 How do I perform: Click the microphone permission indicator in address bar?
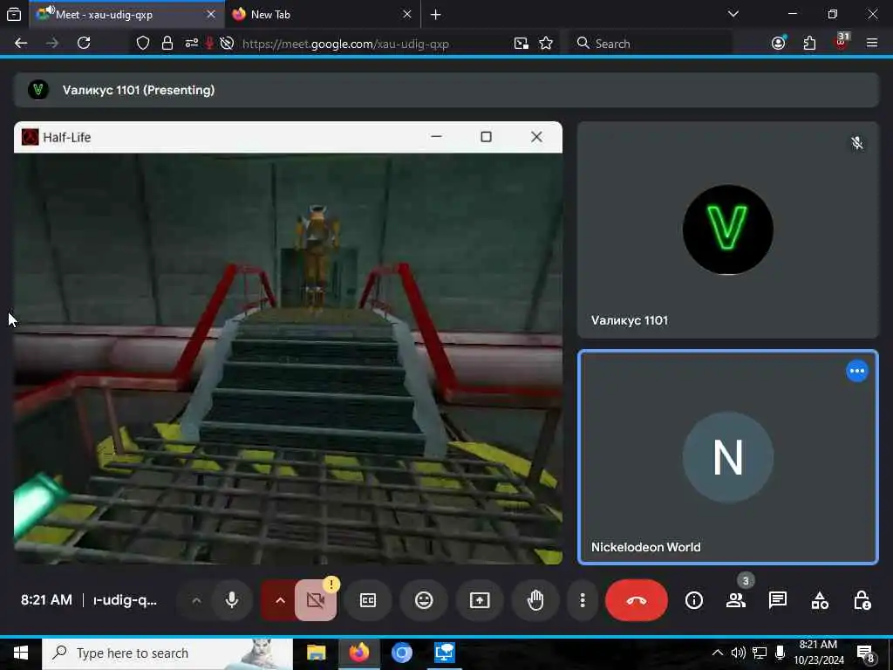[x=209, y=44]
